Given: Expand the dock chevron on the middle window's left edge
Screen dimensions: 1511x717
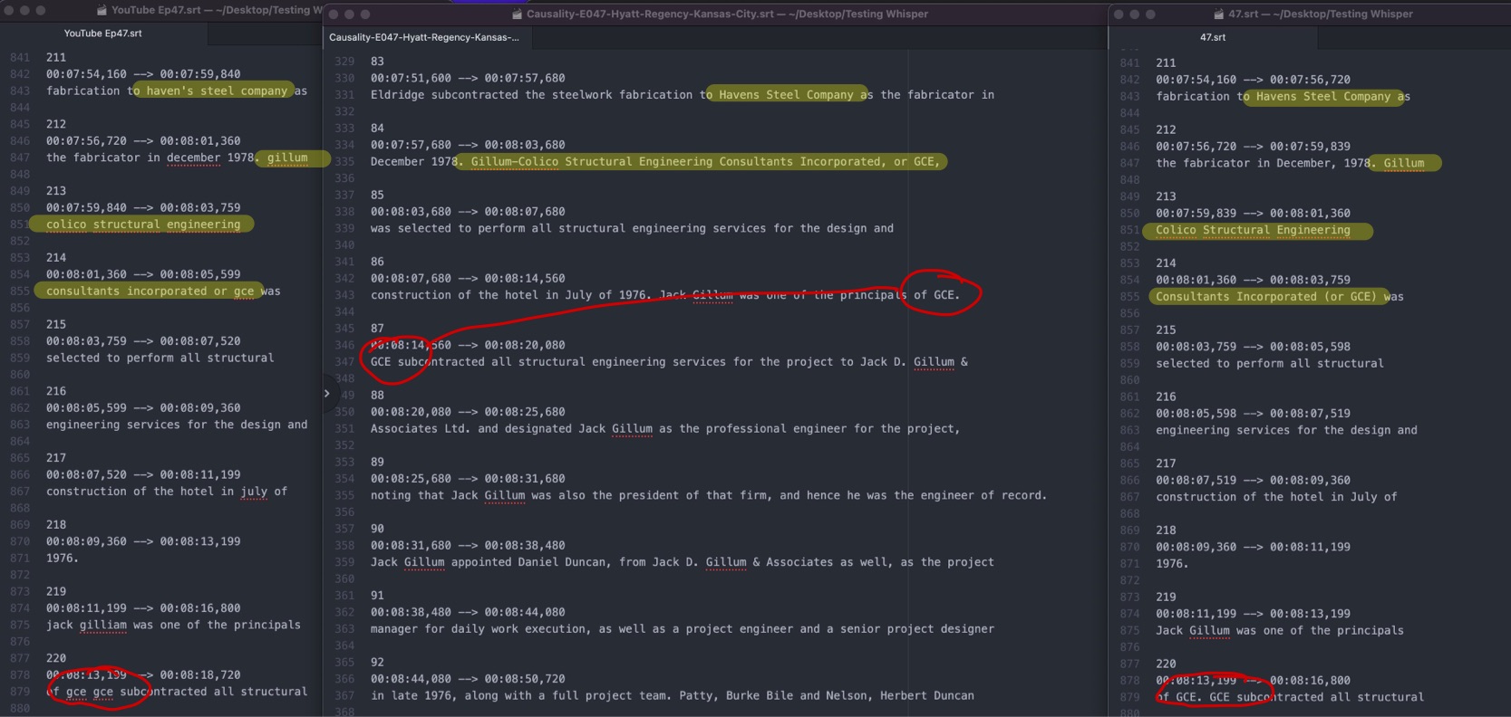Looking at the screenshot, I should (x=326, y=394).
